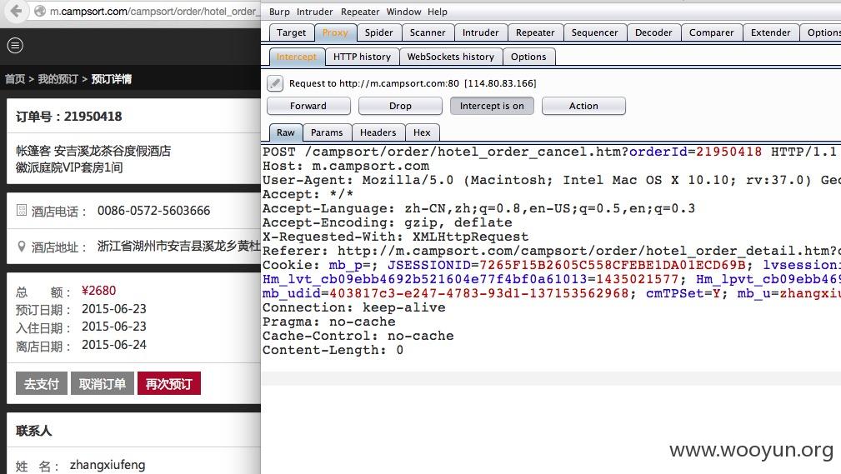Image resolution: width=841 pixels, height=474 pixels.
Task: Open the Intruder menu in menu bar
Action: click(x=314, y=12)
